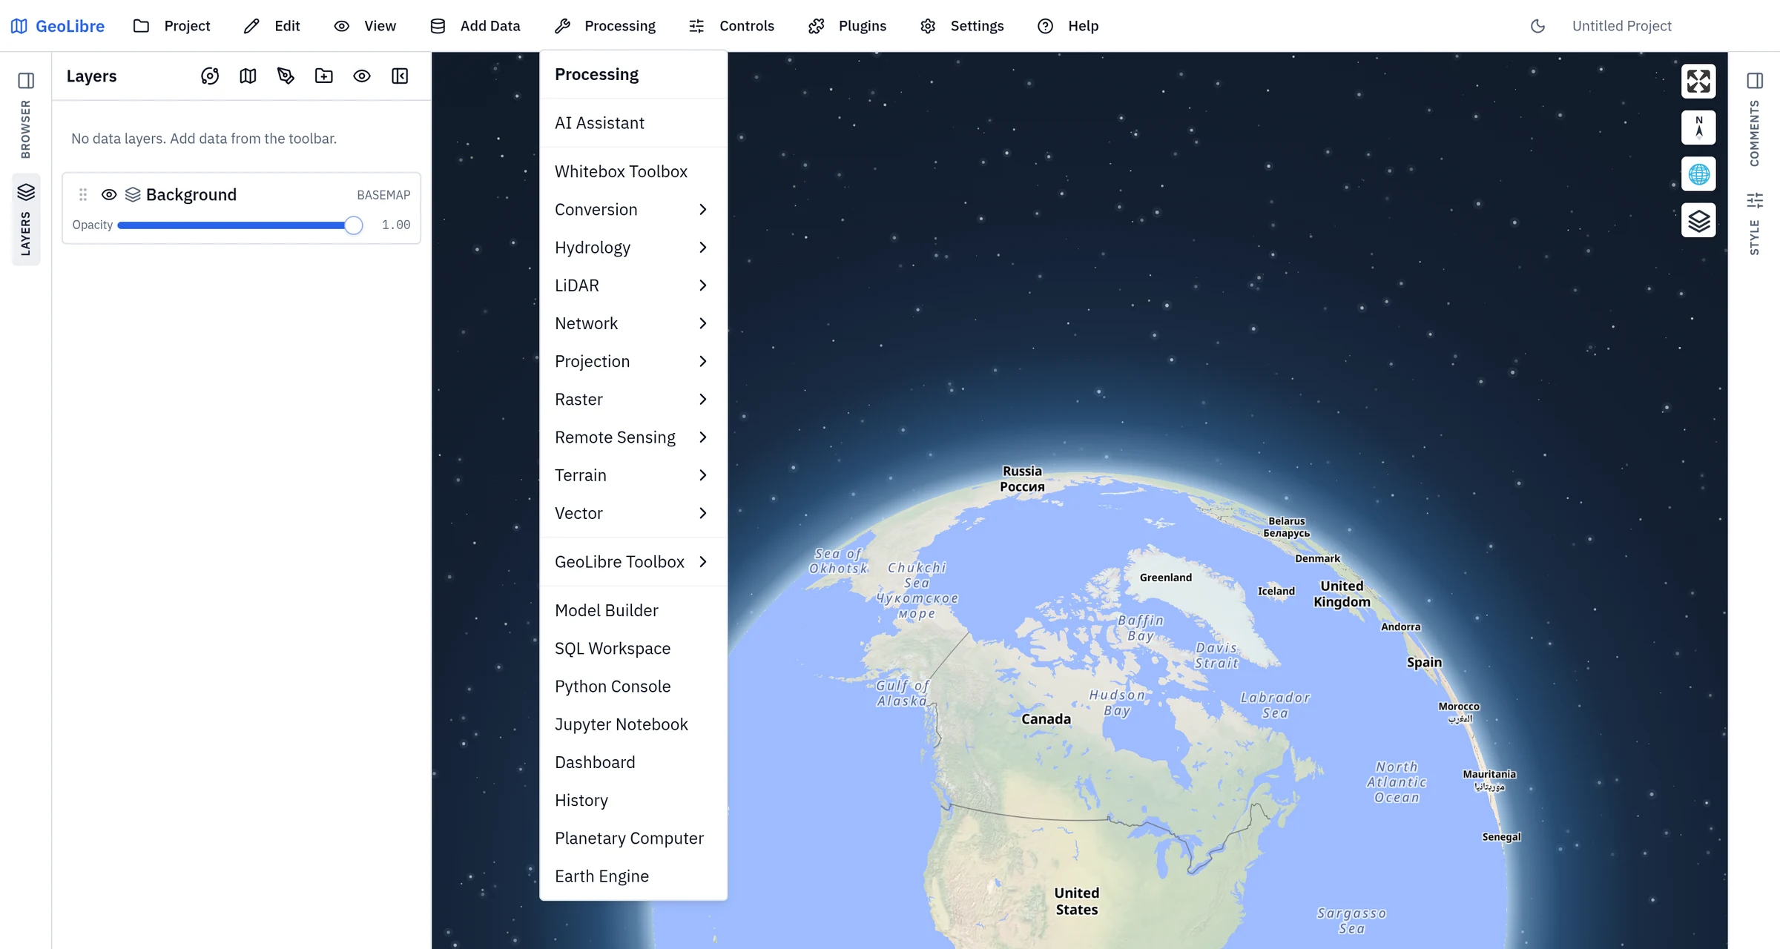Expand the Hydrology submenu
Screen dimensions: 1780x949
pos(633,248)
